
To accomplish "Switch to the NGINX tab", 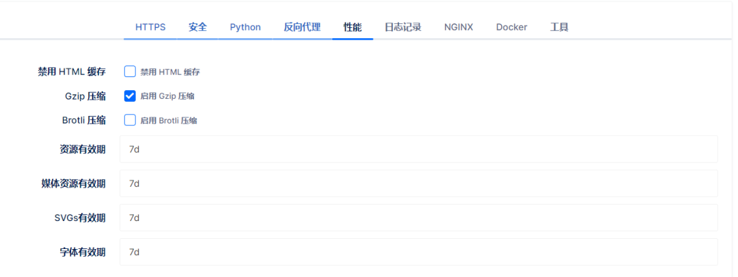I will tap(459, 27).
